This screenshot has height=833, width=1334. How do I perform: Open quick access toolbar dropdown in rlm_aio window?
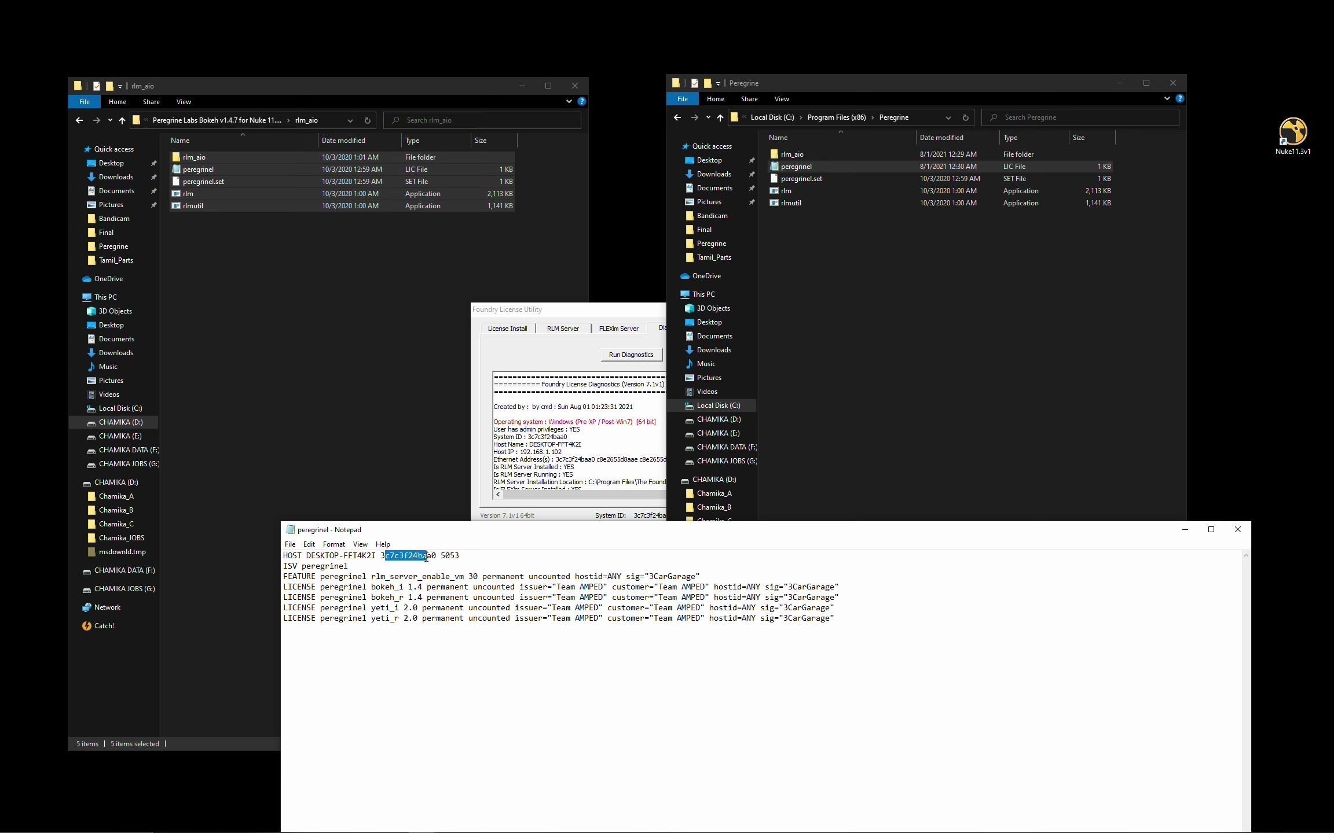pos(120,86)
